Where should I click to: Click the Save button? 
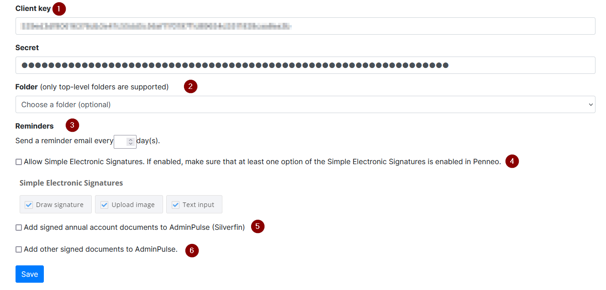pos(30,274)
